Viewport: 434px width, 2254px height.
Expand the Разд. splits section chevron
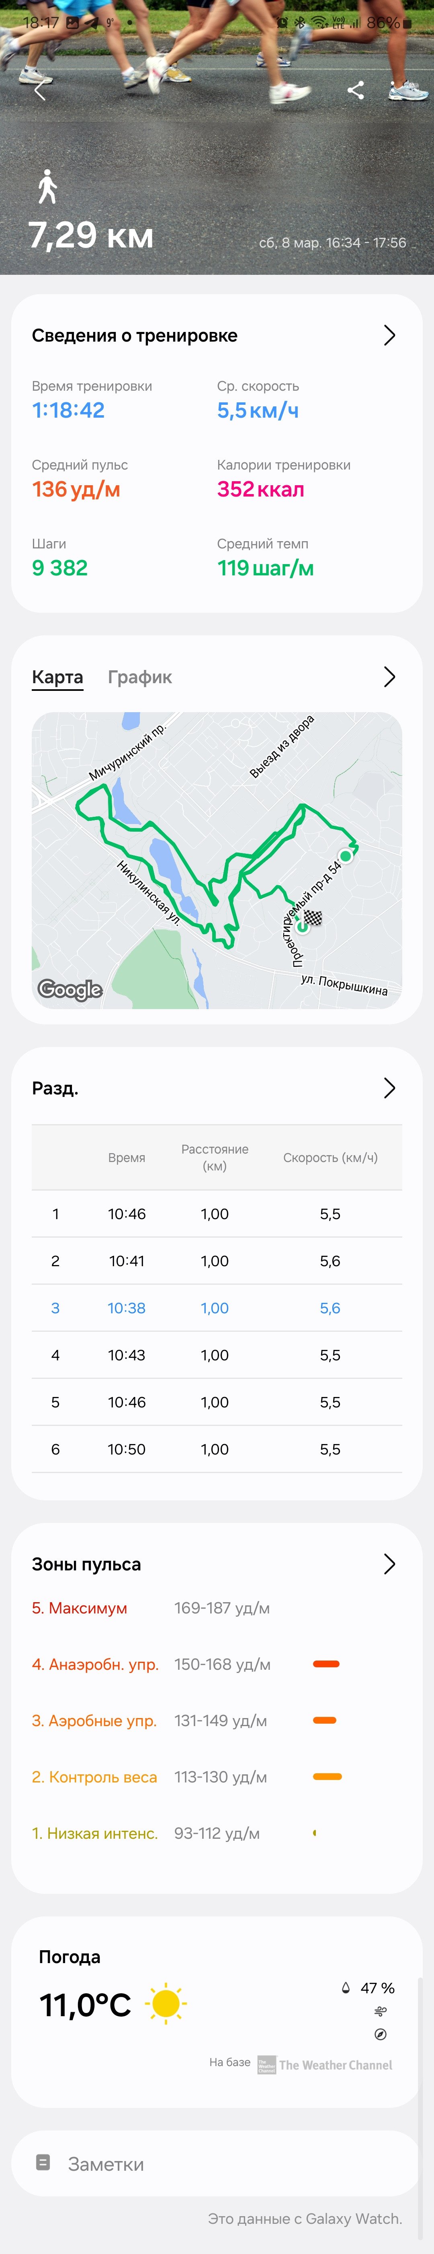tap(389, 1088)
